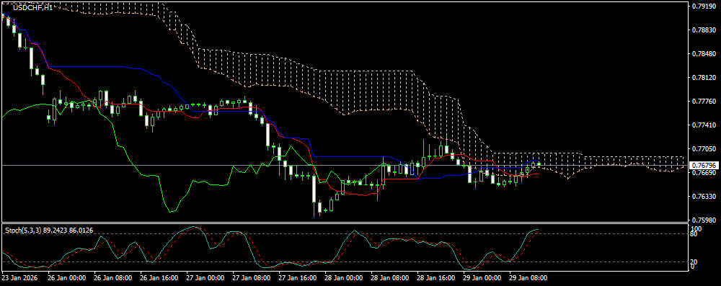
Task: Select the 28 Jan 08:00 time label
Action: tap(391, 278)
